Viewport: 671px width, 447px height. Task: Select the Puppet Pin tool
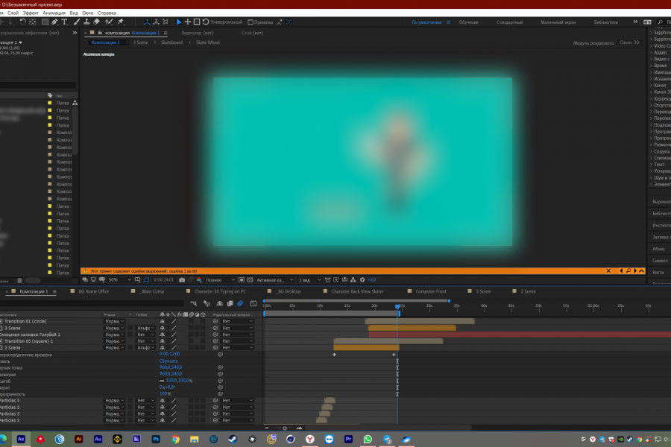point(121,22)
